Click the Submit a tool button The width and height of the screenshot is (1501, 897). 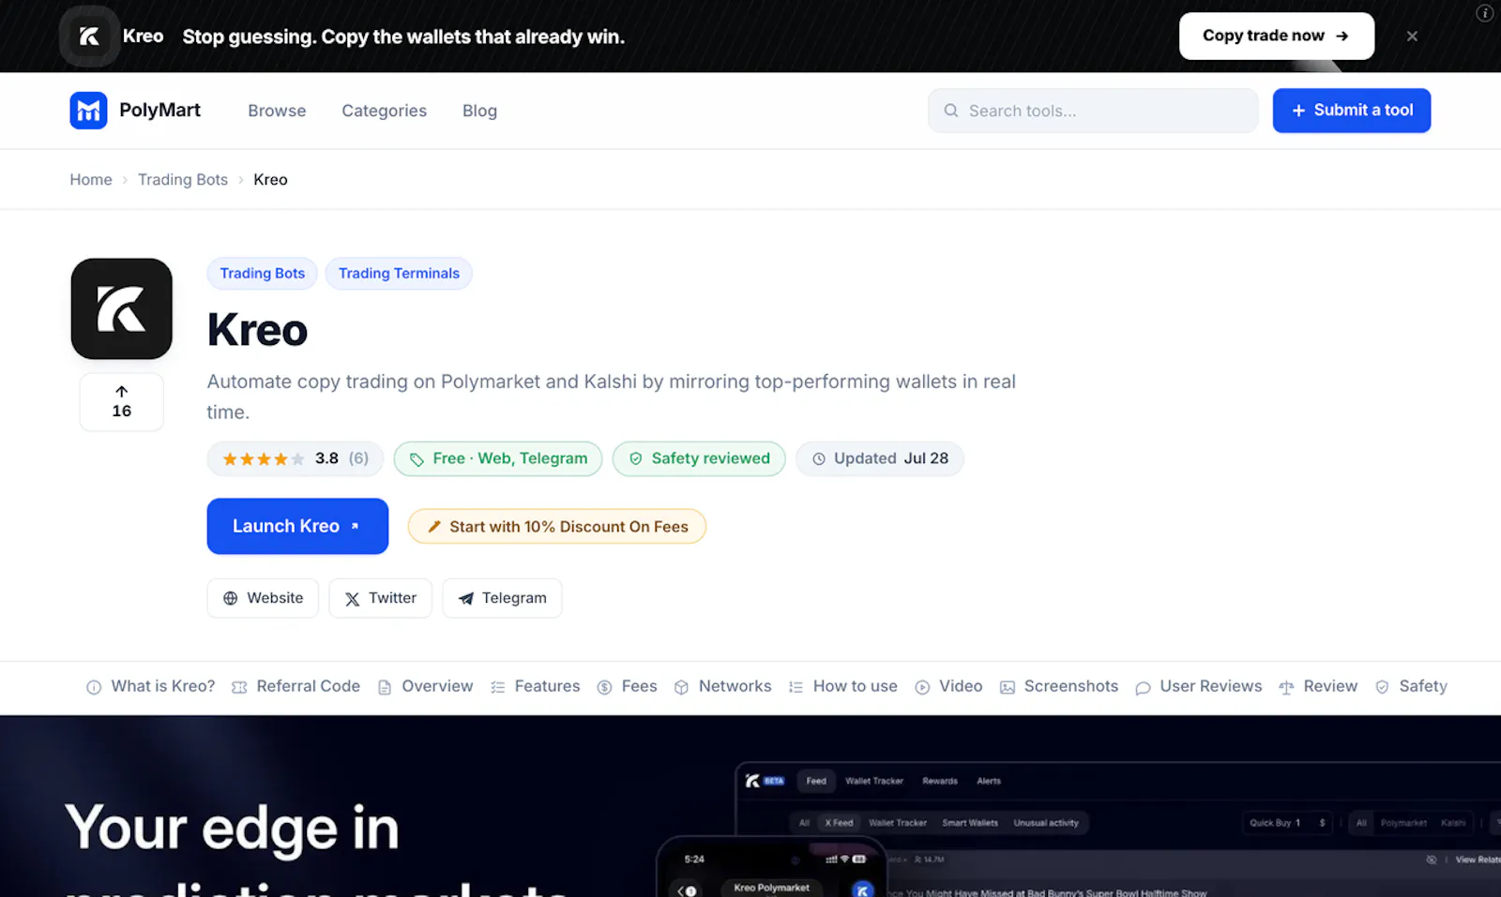[1352, 111]
